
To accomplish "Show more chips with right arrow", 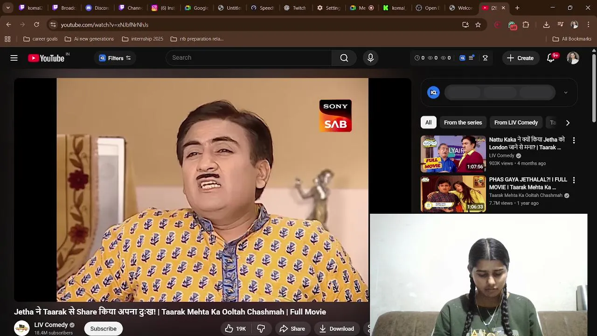I will point(568,123).
